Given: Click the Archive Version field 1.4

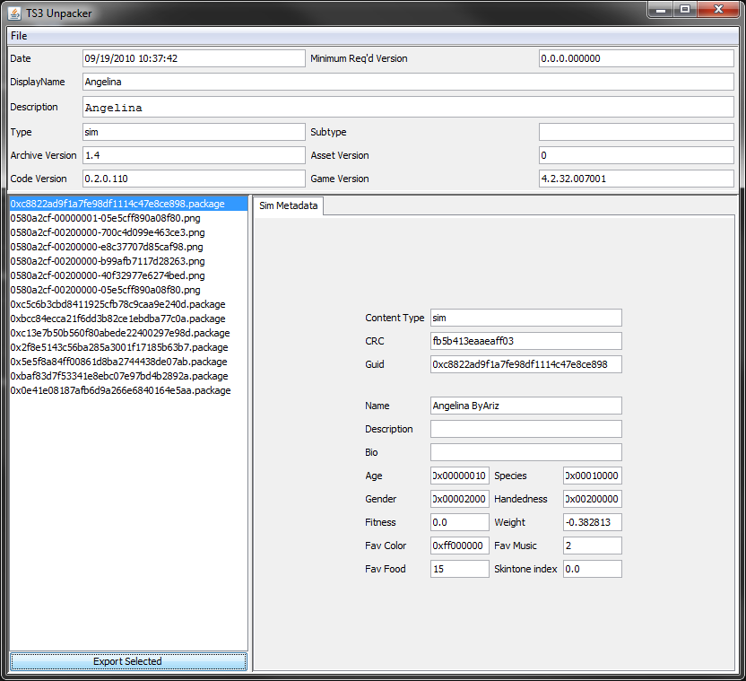Looking at the screenshot, I should pyautogui.click(x=194, y=155).
